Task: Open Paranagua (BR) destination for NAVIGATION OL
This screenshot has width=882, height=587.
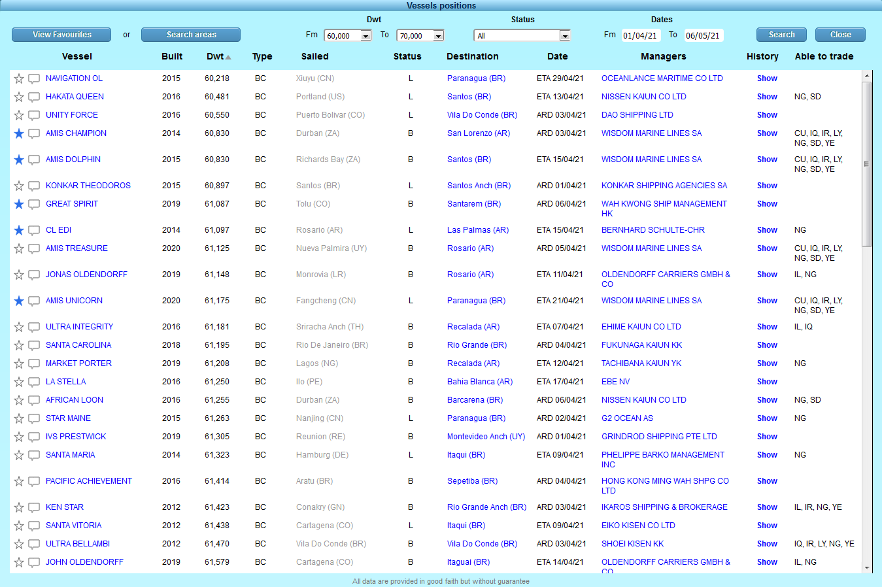Action: (476, 78)
